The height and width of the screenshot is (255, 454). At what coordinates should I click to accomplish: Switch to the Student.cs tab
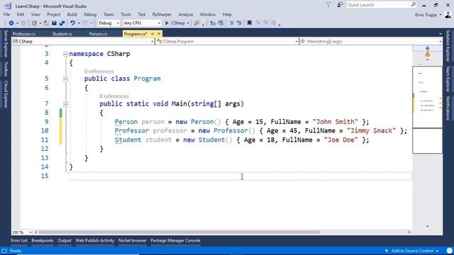point(62,34)
